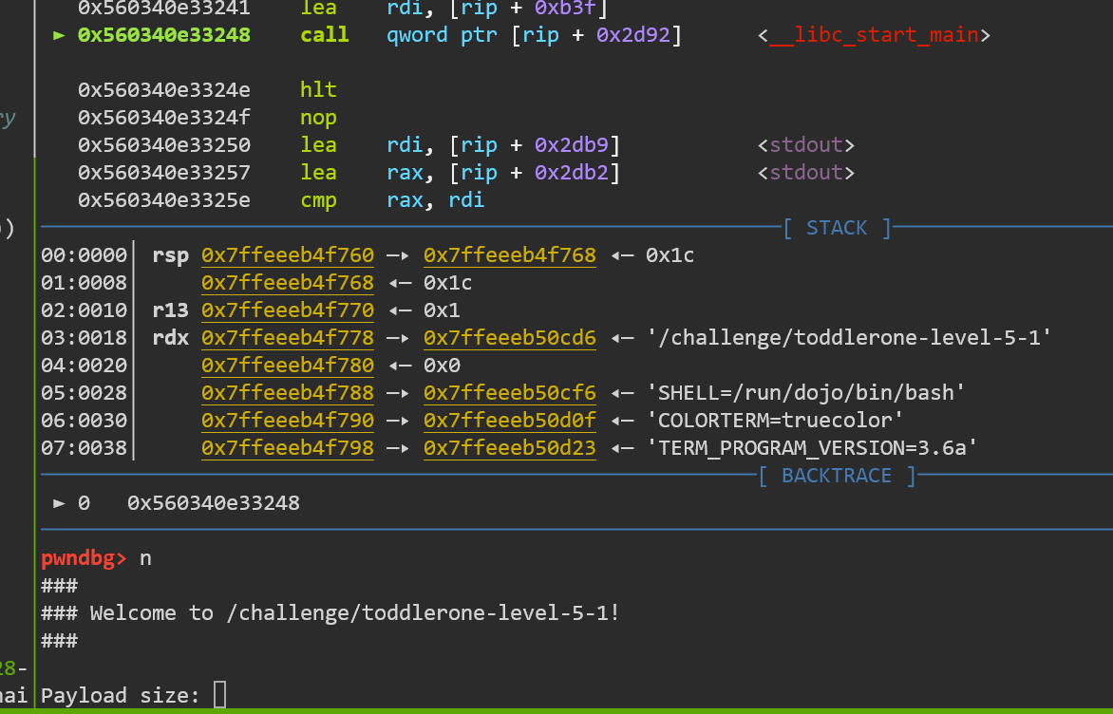This screenshot has height=714, width=1113.
Task: Click the pointer address 0x7ffeeeb50d23
Action: (510, 448)
